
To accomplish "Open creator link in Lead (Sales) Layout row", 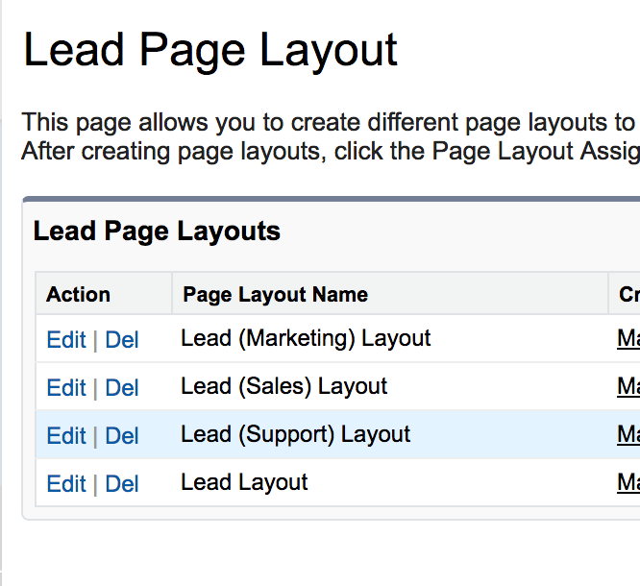I will (628, 387).
